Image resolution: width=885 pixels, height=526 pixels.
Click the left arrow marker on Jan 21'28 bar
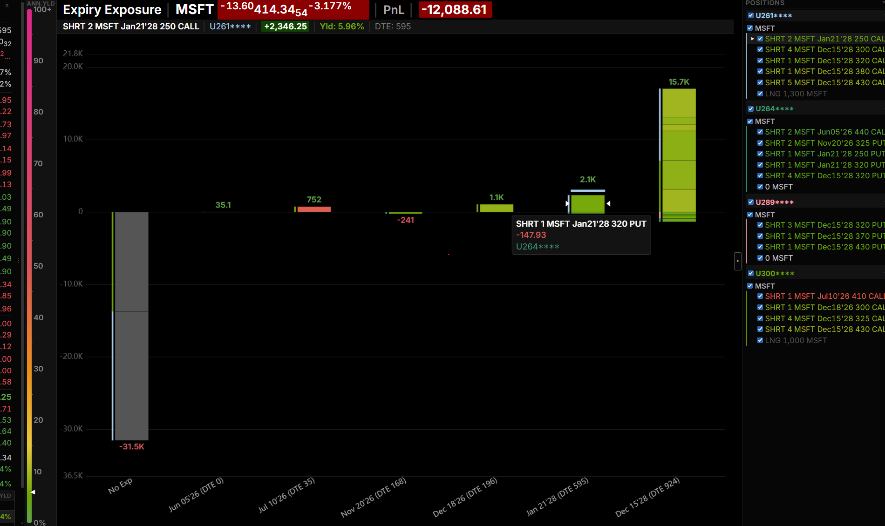(567, 203)
